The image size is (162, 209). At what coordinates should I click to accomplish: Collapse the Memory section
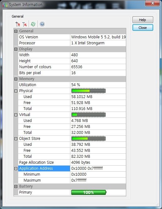tap(16, 79)
